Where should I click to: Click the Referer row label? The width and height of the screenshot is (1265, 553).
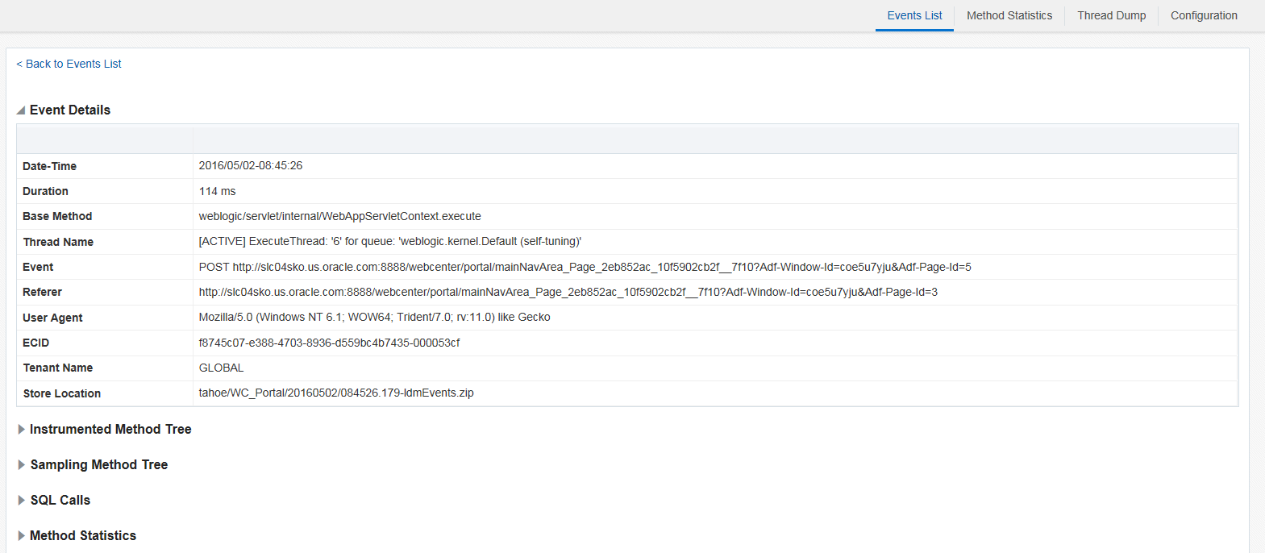tap(42, 292)
